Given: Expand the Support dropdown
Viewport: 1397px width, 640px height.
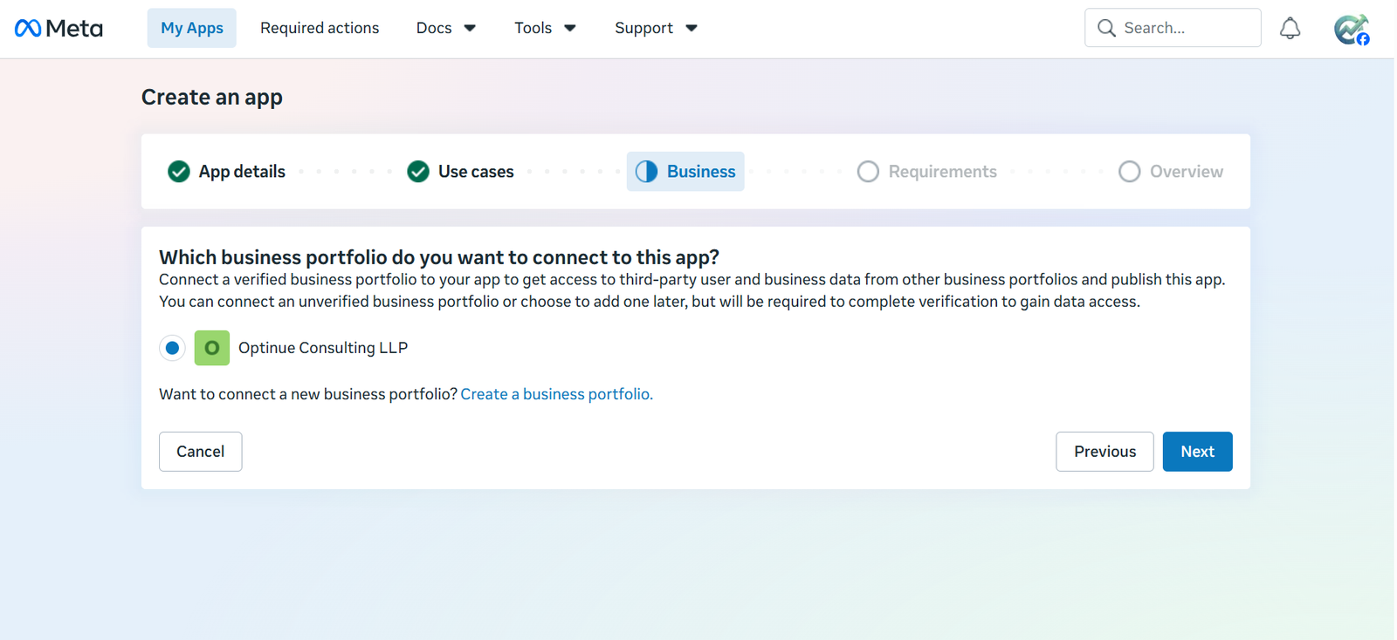Looking at the screenshot, I should coord(656,28).
